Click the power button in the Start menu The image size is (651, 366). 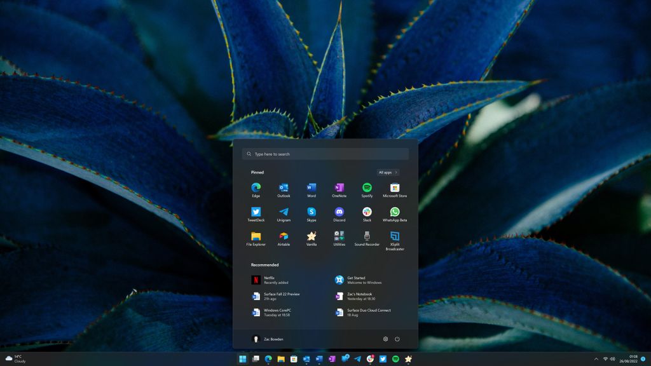click(397, 339)
